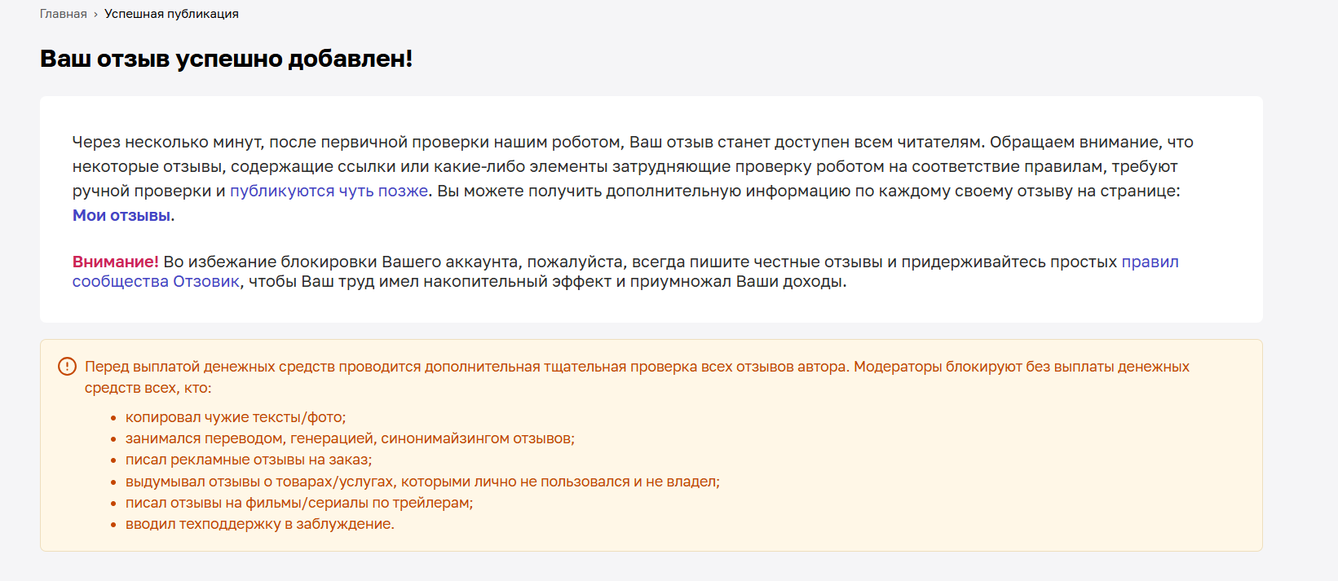1338x581 pixels.
Task: Go to the Главная breadcrumb link
Action: coord(64,14)
